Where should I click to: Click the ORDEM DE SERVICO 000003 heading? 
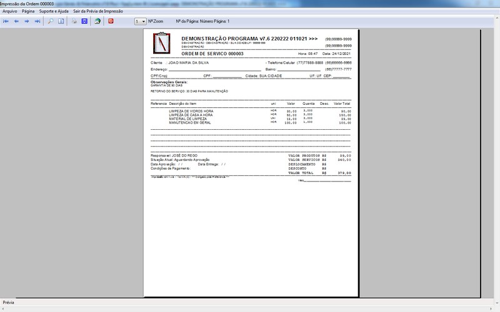[212, 54]
